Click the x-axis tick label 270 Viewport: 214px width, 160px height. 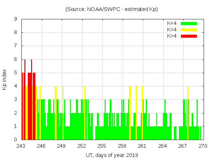(203, 146)
